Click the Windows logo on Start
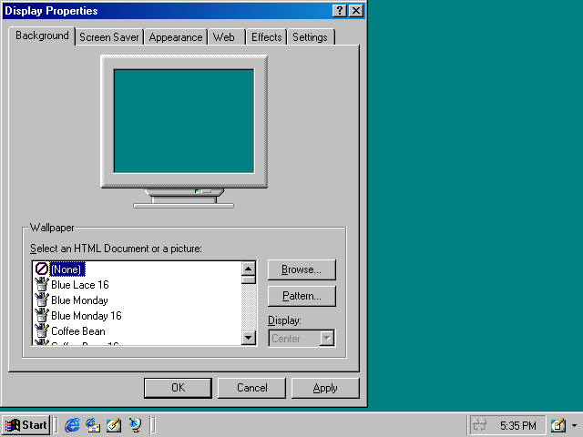Viewport: 583px width, 437px height. pyautogui.click(x=13, y=425)
